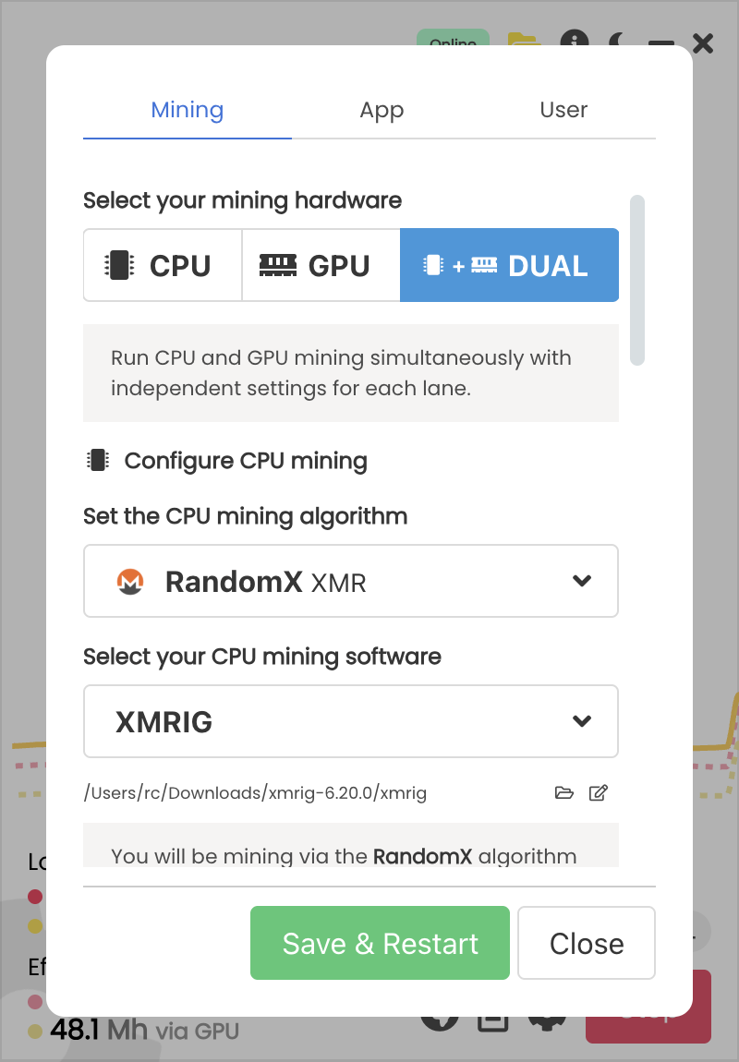The image size is (739, 1062).
Task: Open the miner path folder browse icon
Action: 563,792
